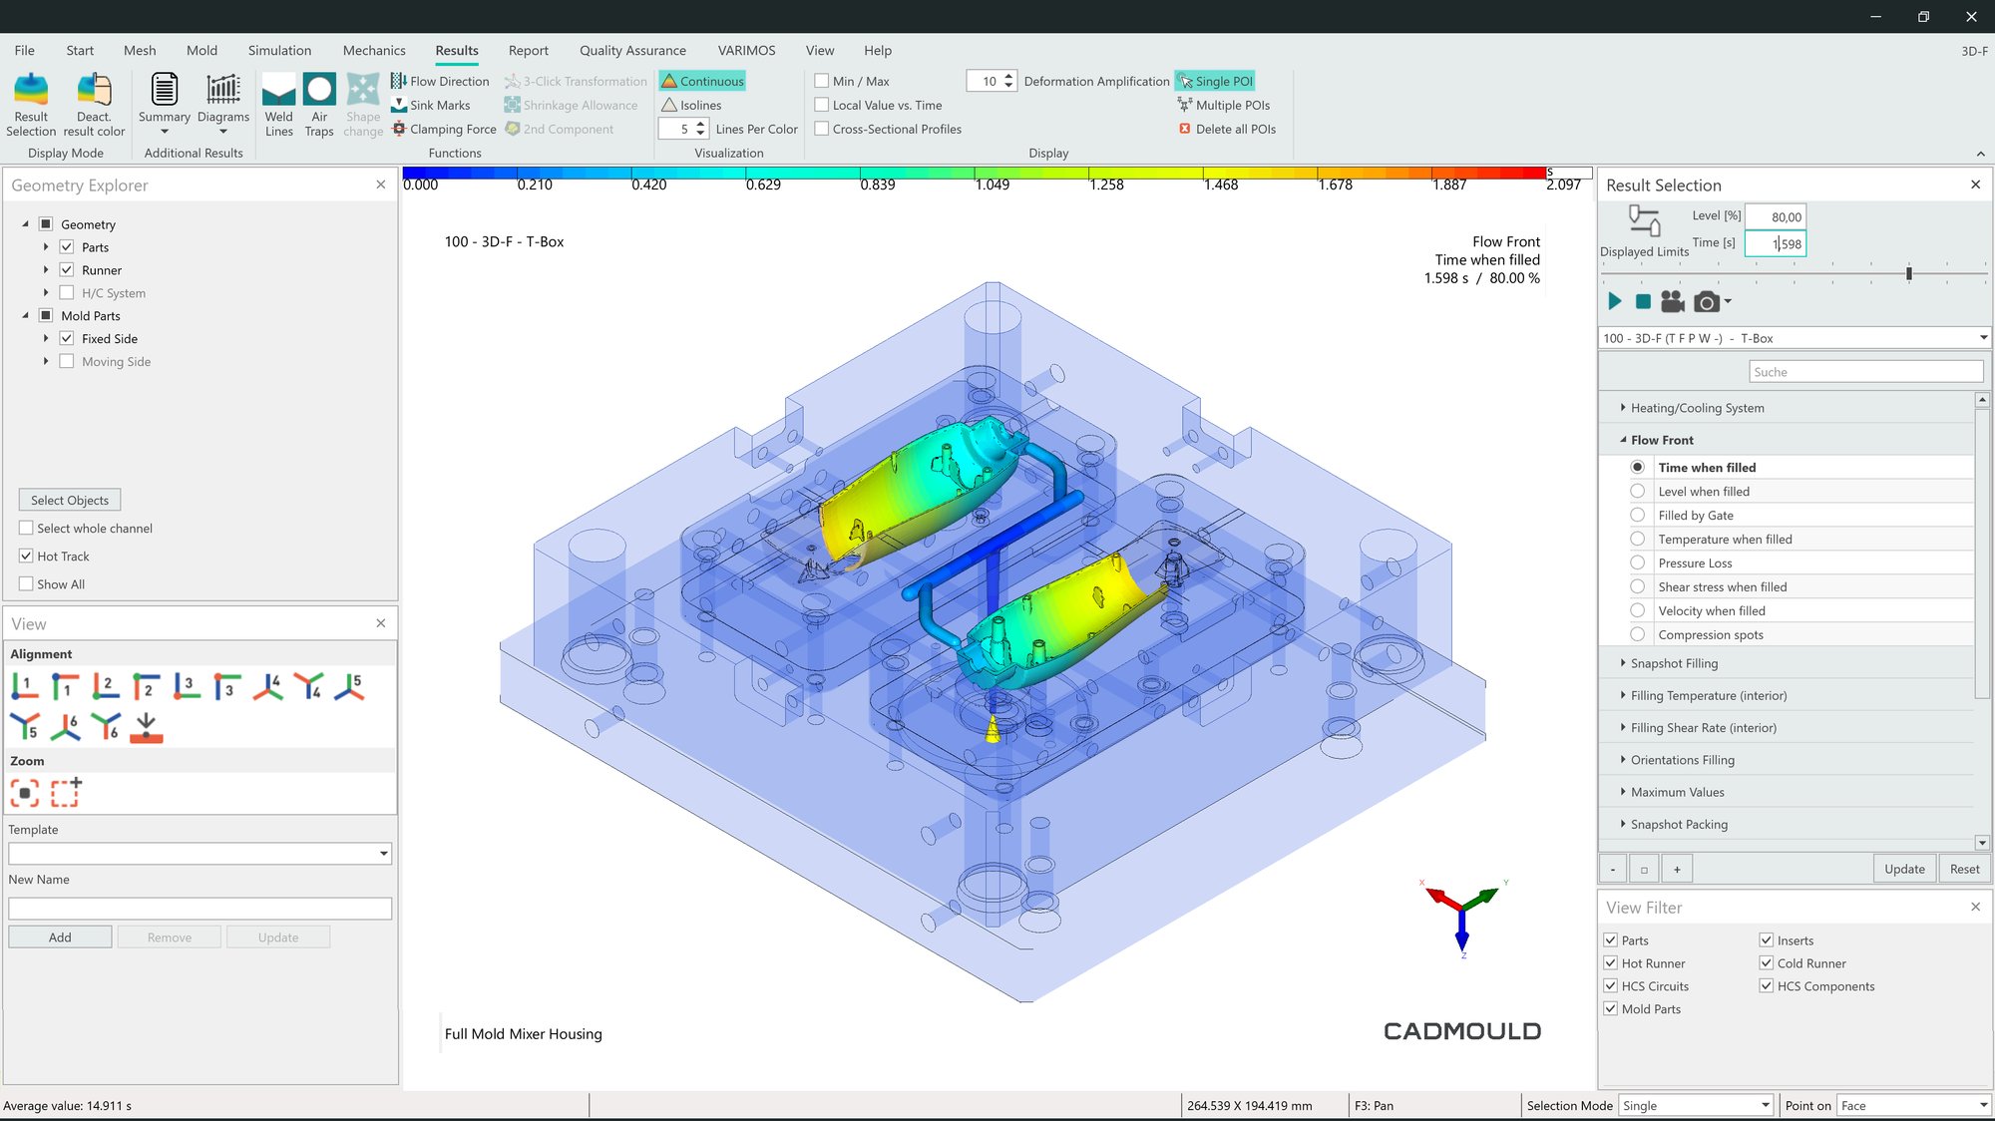Click the zoom-to-fit icon in View panel

point(25,793)
